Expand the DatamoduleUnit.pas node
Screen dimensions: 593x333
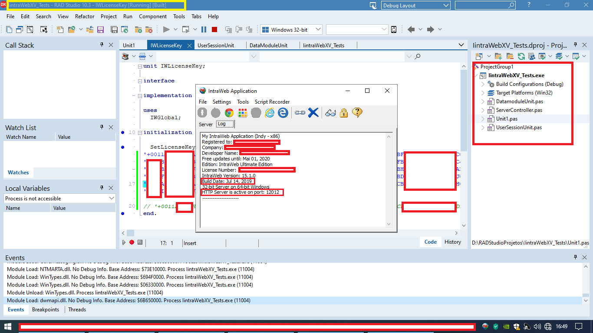483,101
